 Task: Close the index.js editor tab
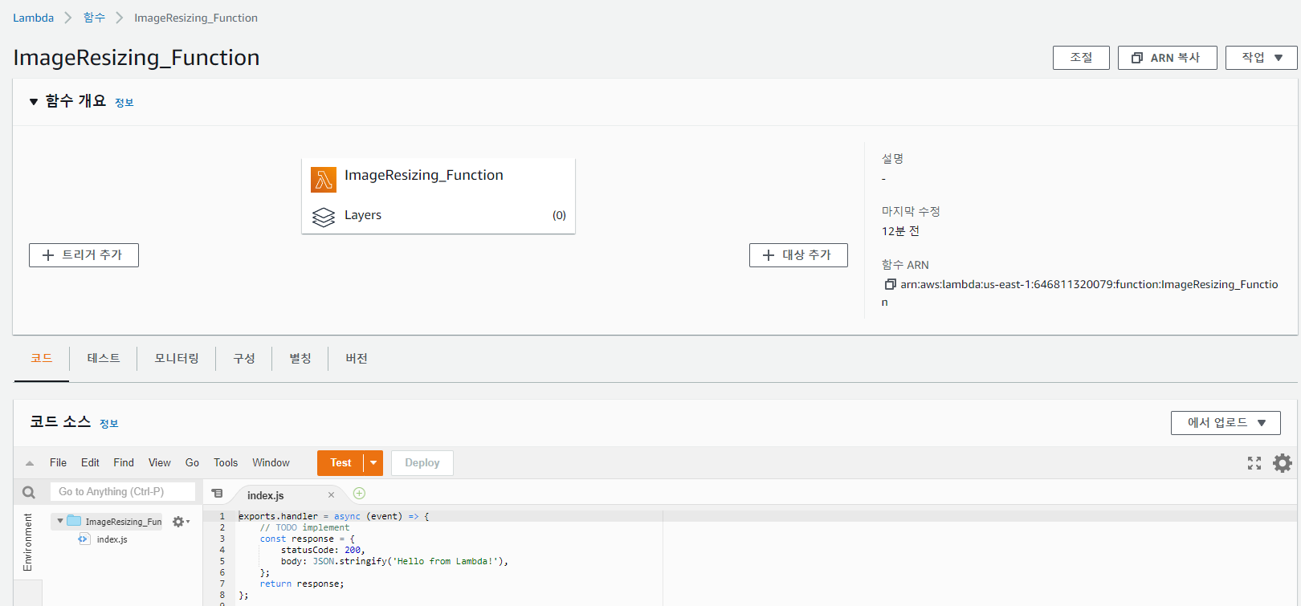point(331,495)
